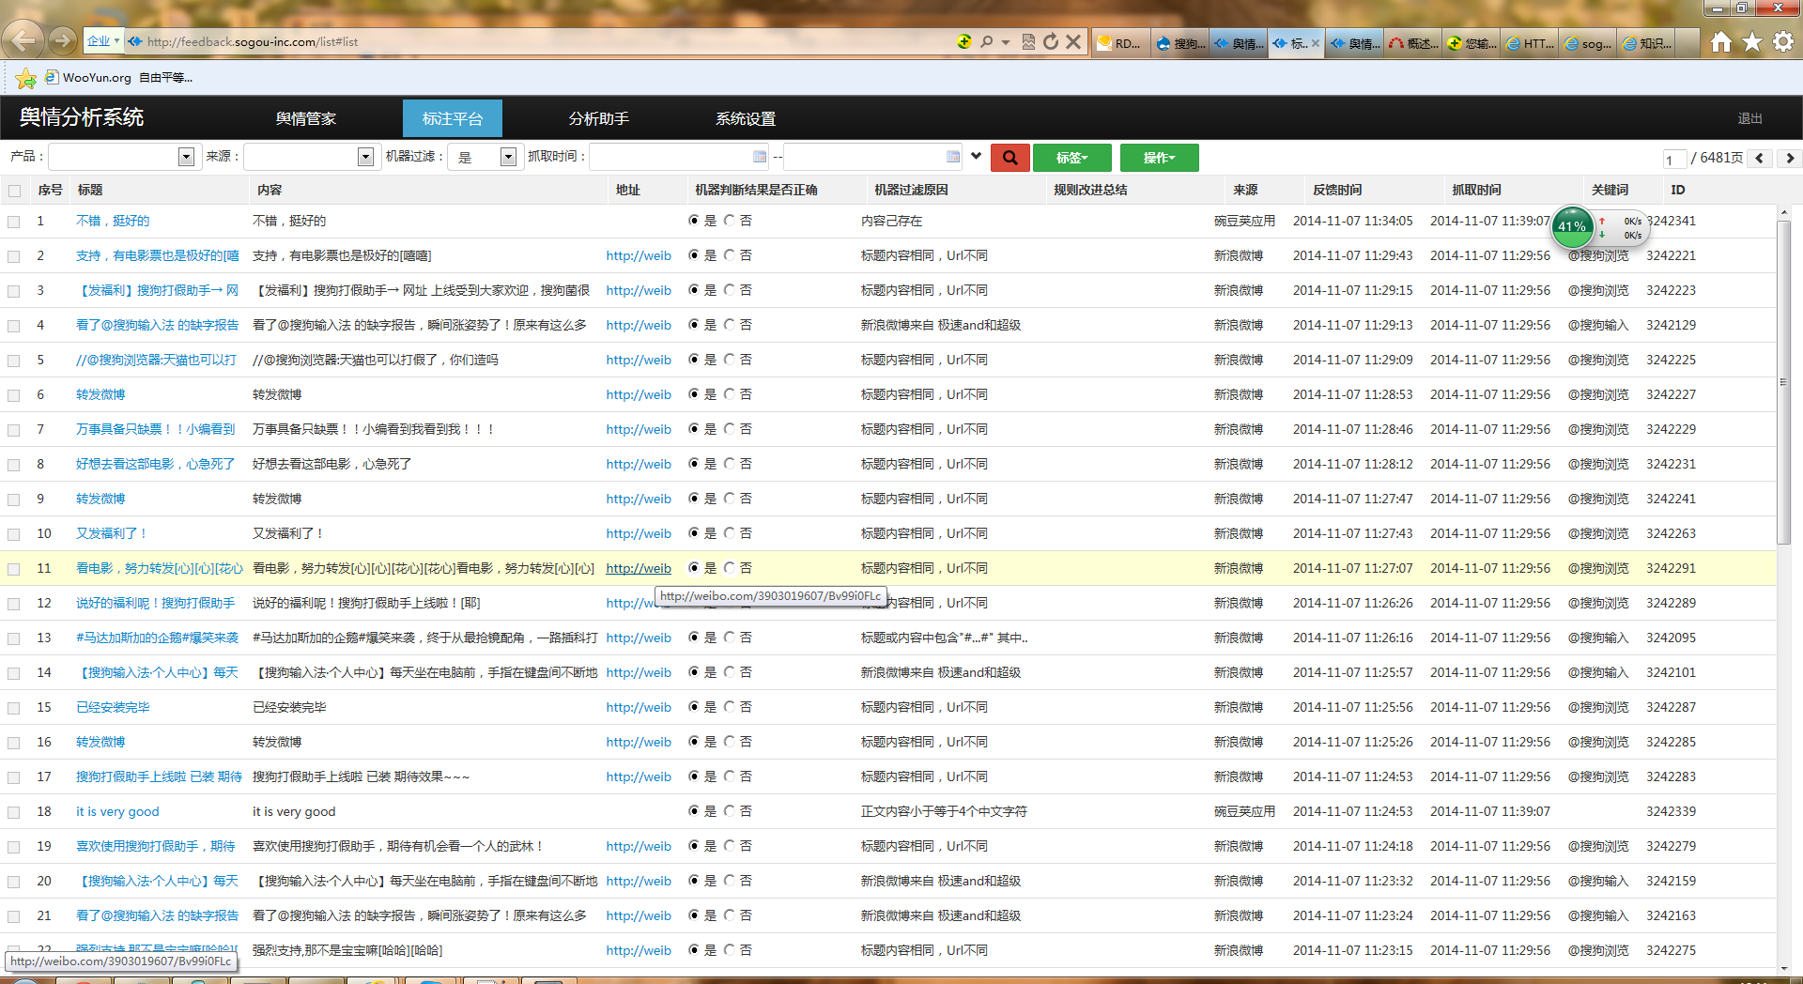Check the checkbox for row 1 不错，挺好的

pyautogui.click(x=13, y=222)
